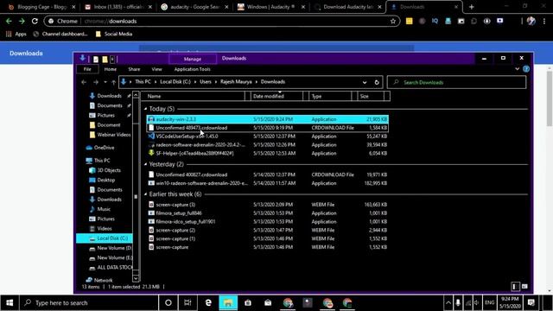This screenshot has width=553, height=311.
Task: Open the View ribbon tab
Action: click(156, 69)
